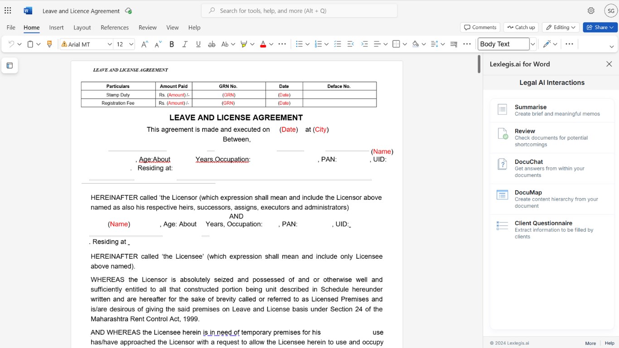The width and height of the screenshot is (619, 348).
Task: Switch to the Review tab
Action: [x=147, y=27]
